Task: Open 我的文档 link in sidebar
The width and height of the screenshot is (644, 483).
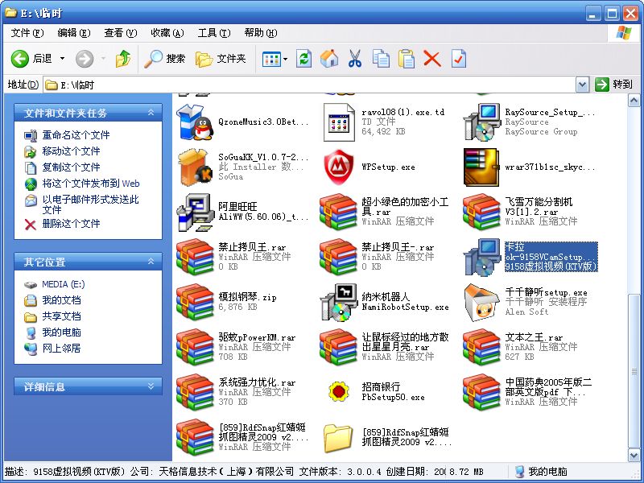Action: click(61, 300)
